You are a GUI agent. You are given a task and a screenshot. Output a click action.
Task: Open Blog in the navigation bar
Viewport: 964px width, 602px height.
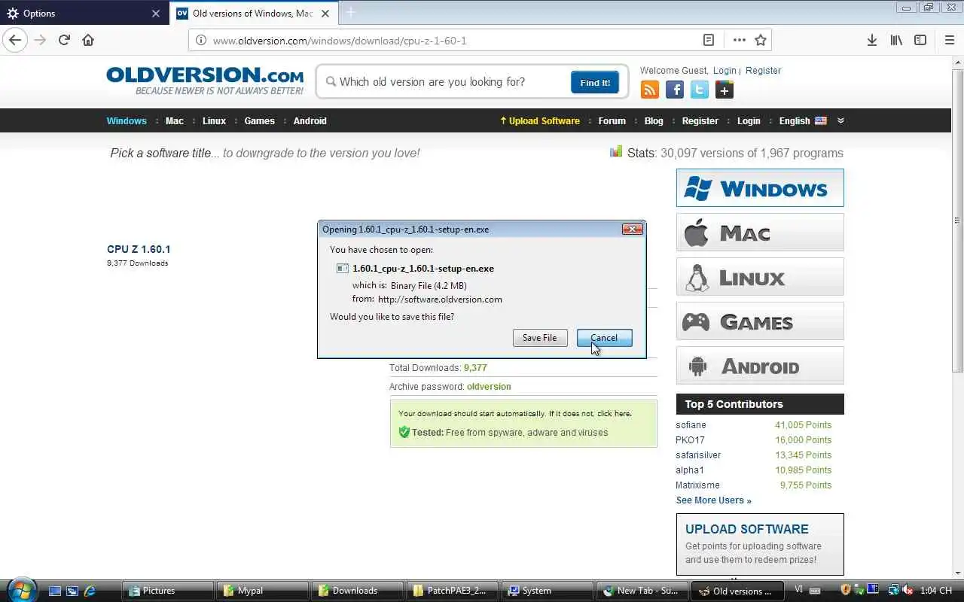654,120
